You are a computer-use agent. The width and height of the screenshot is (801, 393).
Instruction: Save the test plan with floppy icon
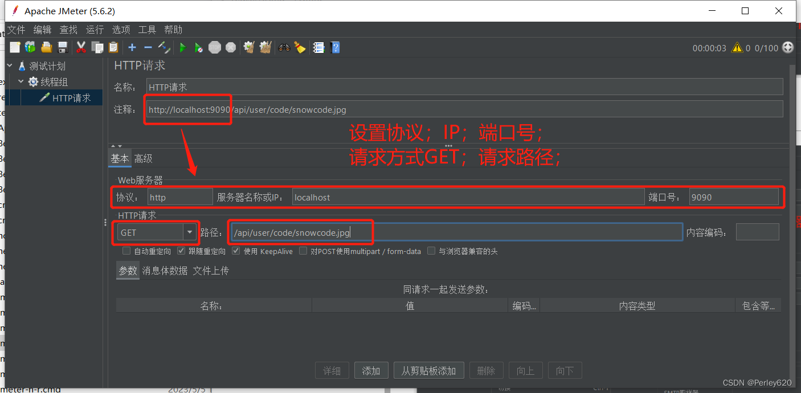(x=63, y=47)
